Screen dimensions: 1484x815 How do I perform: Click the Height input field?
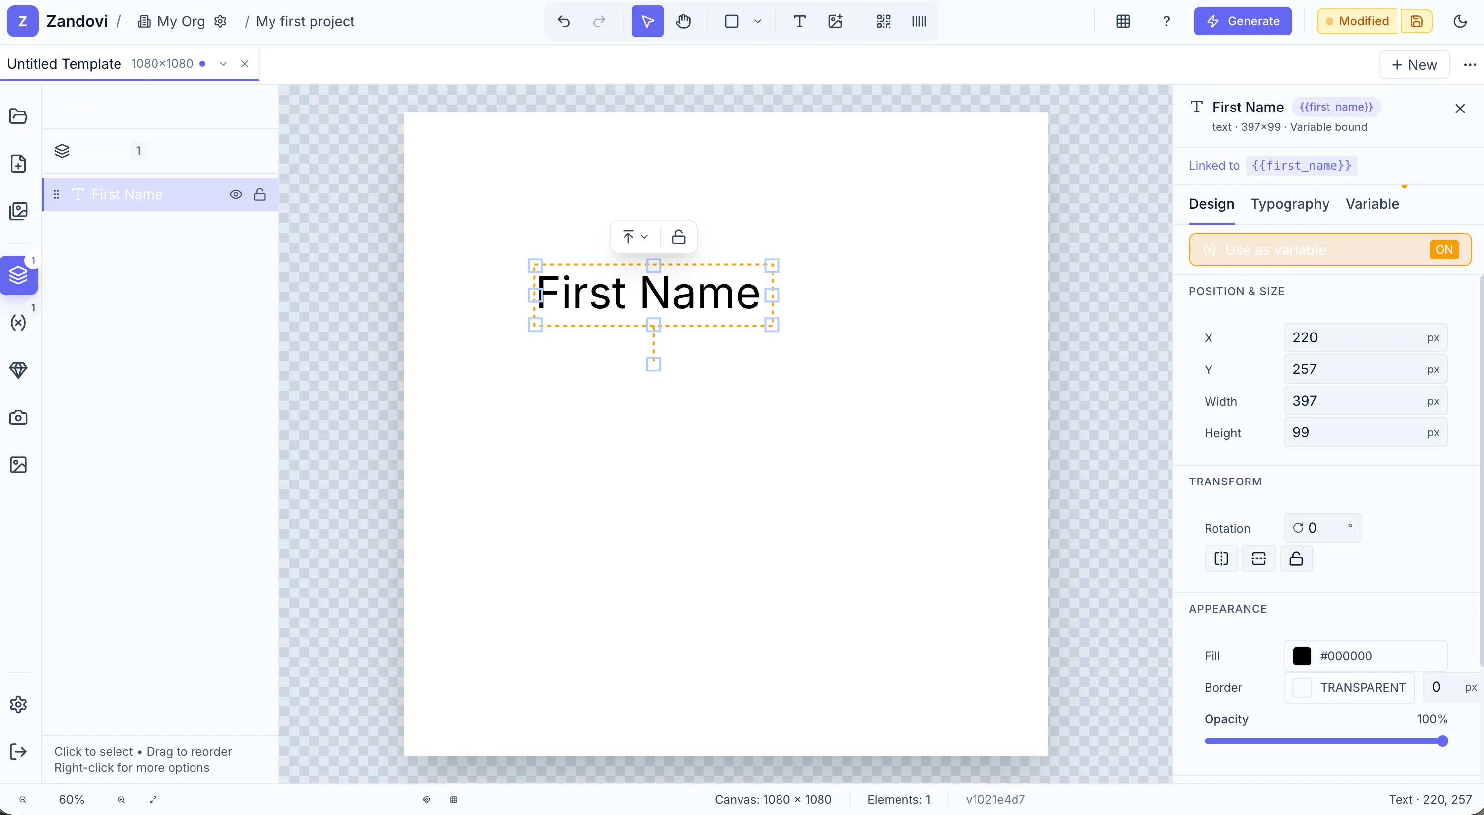1366,432
